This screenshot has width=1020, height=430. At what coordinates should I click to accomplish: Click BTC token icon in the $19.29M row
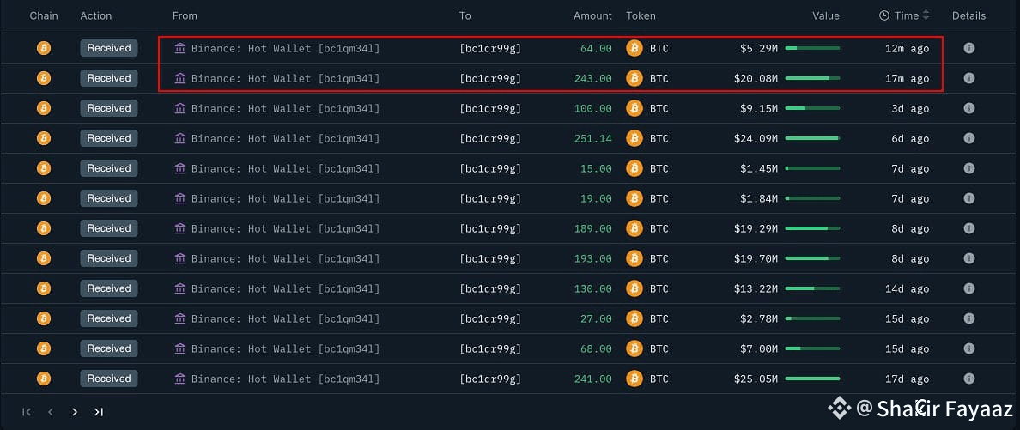tap(634, 228)
